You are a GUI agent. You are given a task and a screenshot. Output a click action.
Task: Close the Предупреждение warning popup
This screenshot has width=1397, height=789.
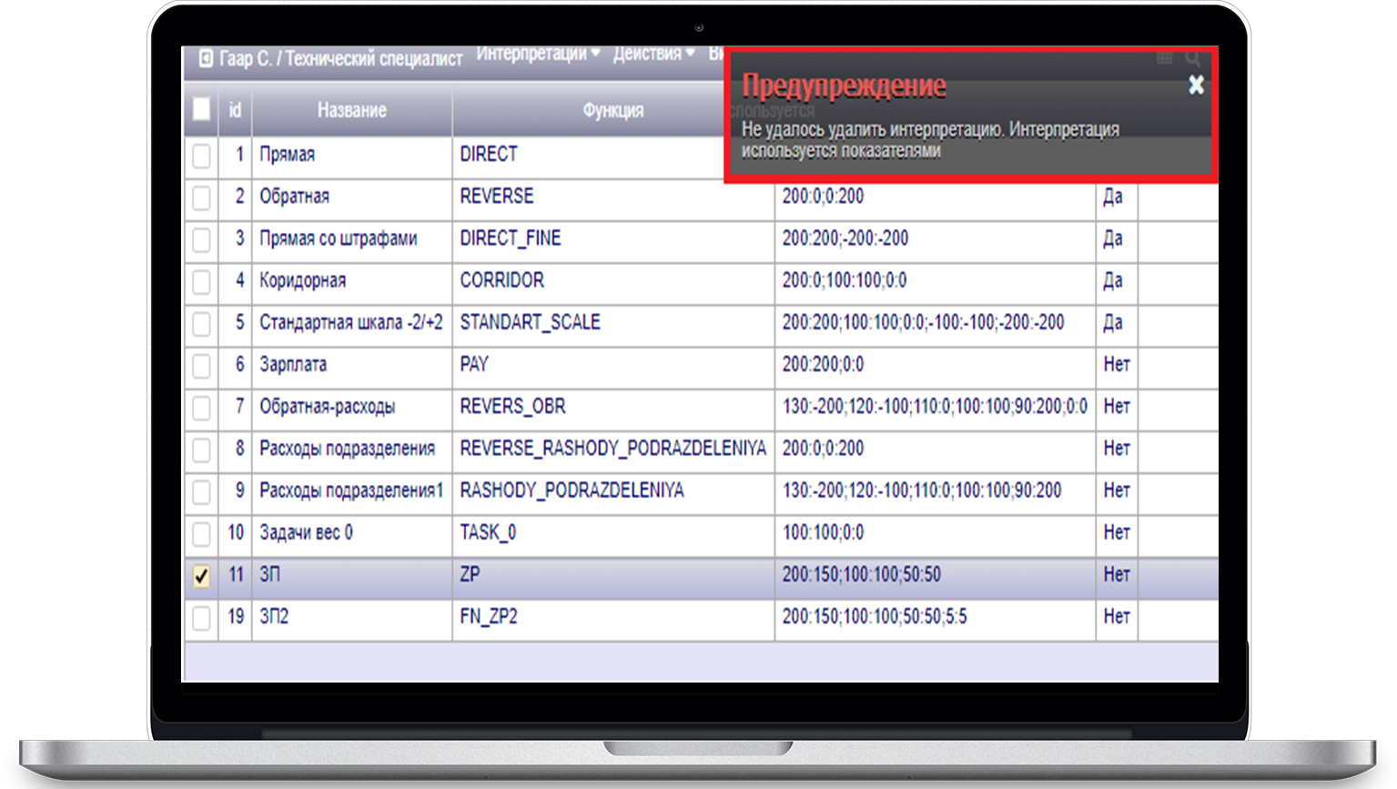pyautogui.click(x=1196, y=86)
